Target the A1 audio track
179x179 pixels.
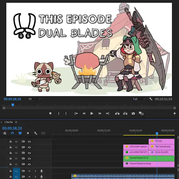coord(16,171)
